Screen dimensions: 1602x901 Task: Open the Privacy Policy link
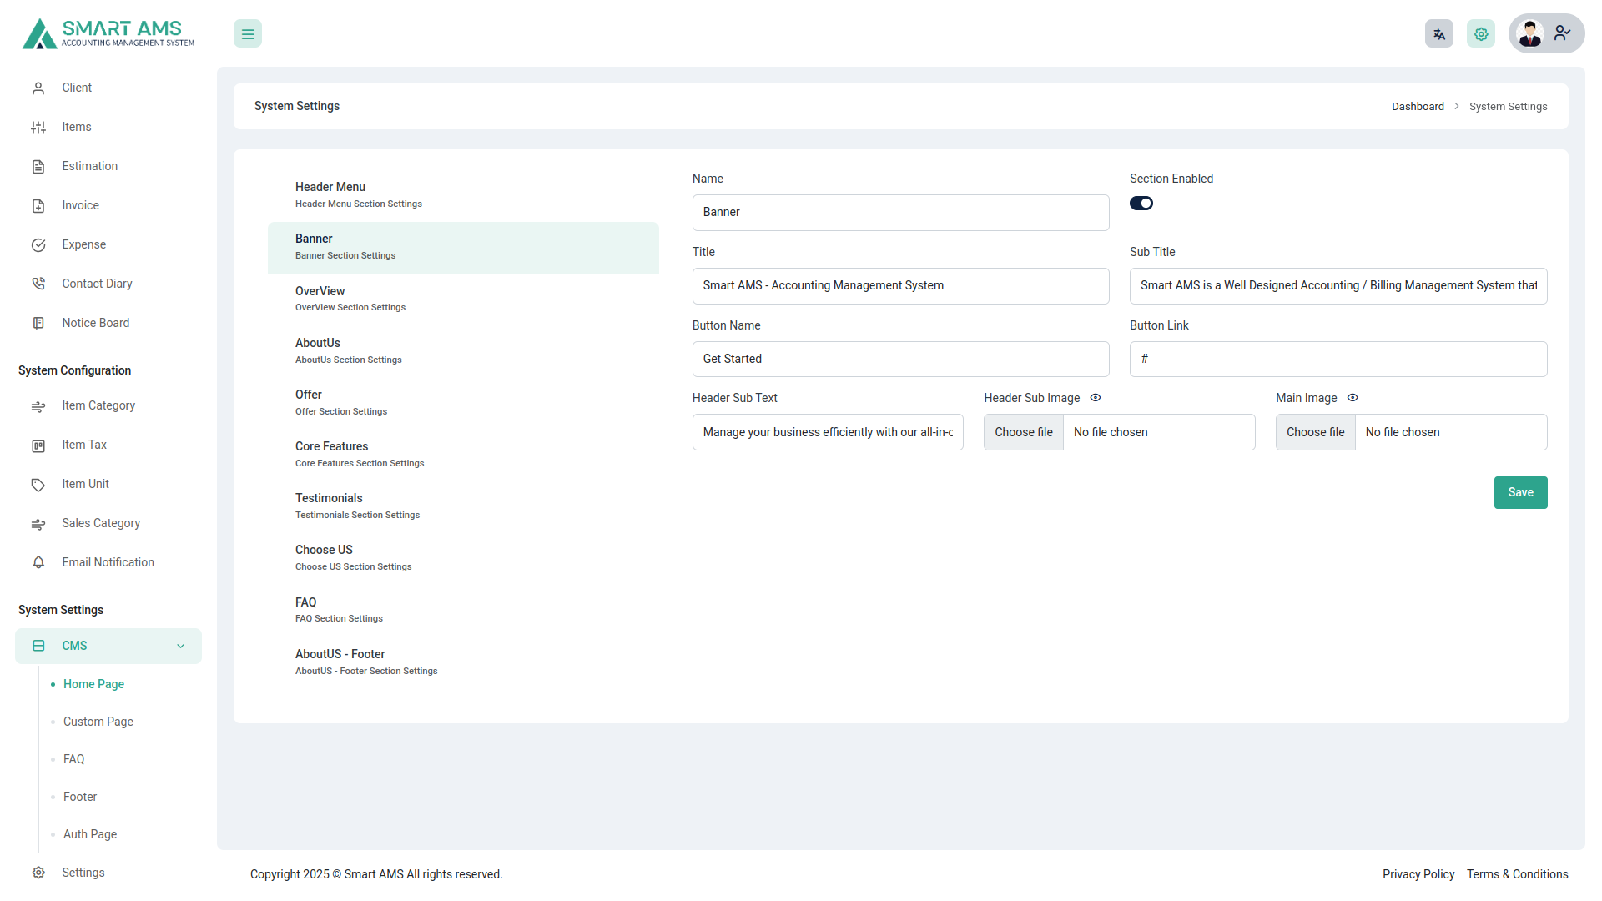coord(1418,874)
